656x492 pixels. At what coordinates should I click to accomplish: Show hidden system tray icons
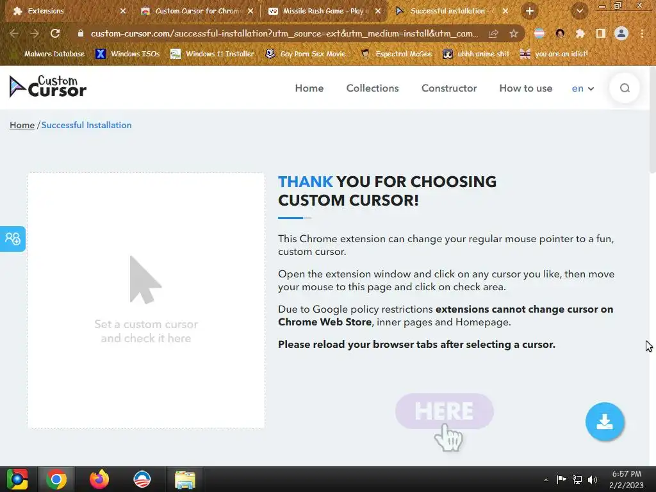[x=546, y=480]
